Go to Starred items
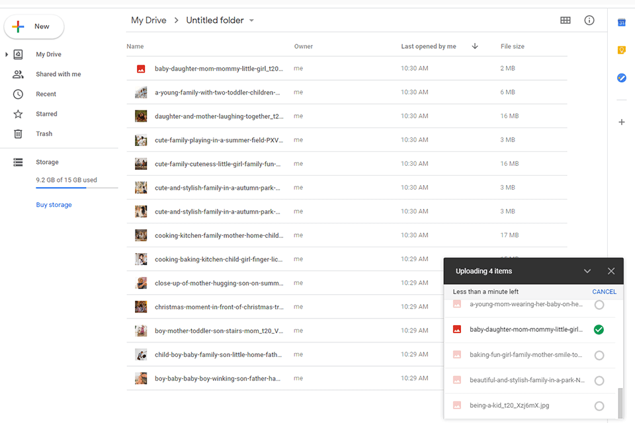Image resolution: width=635 pixels, height=423 pixels. click(x=46, y=114)
